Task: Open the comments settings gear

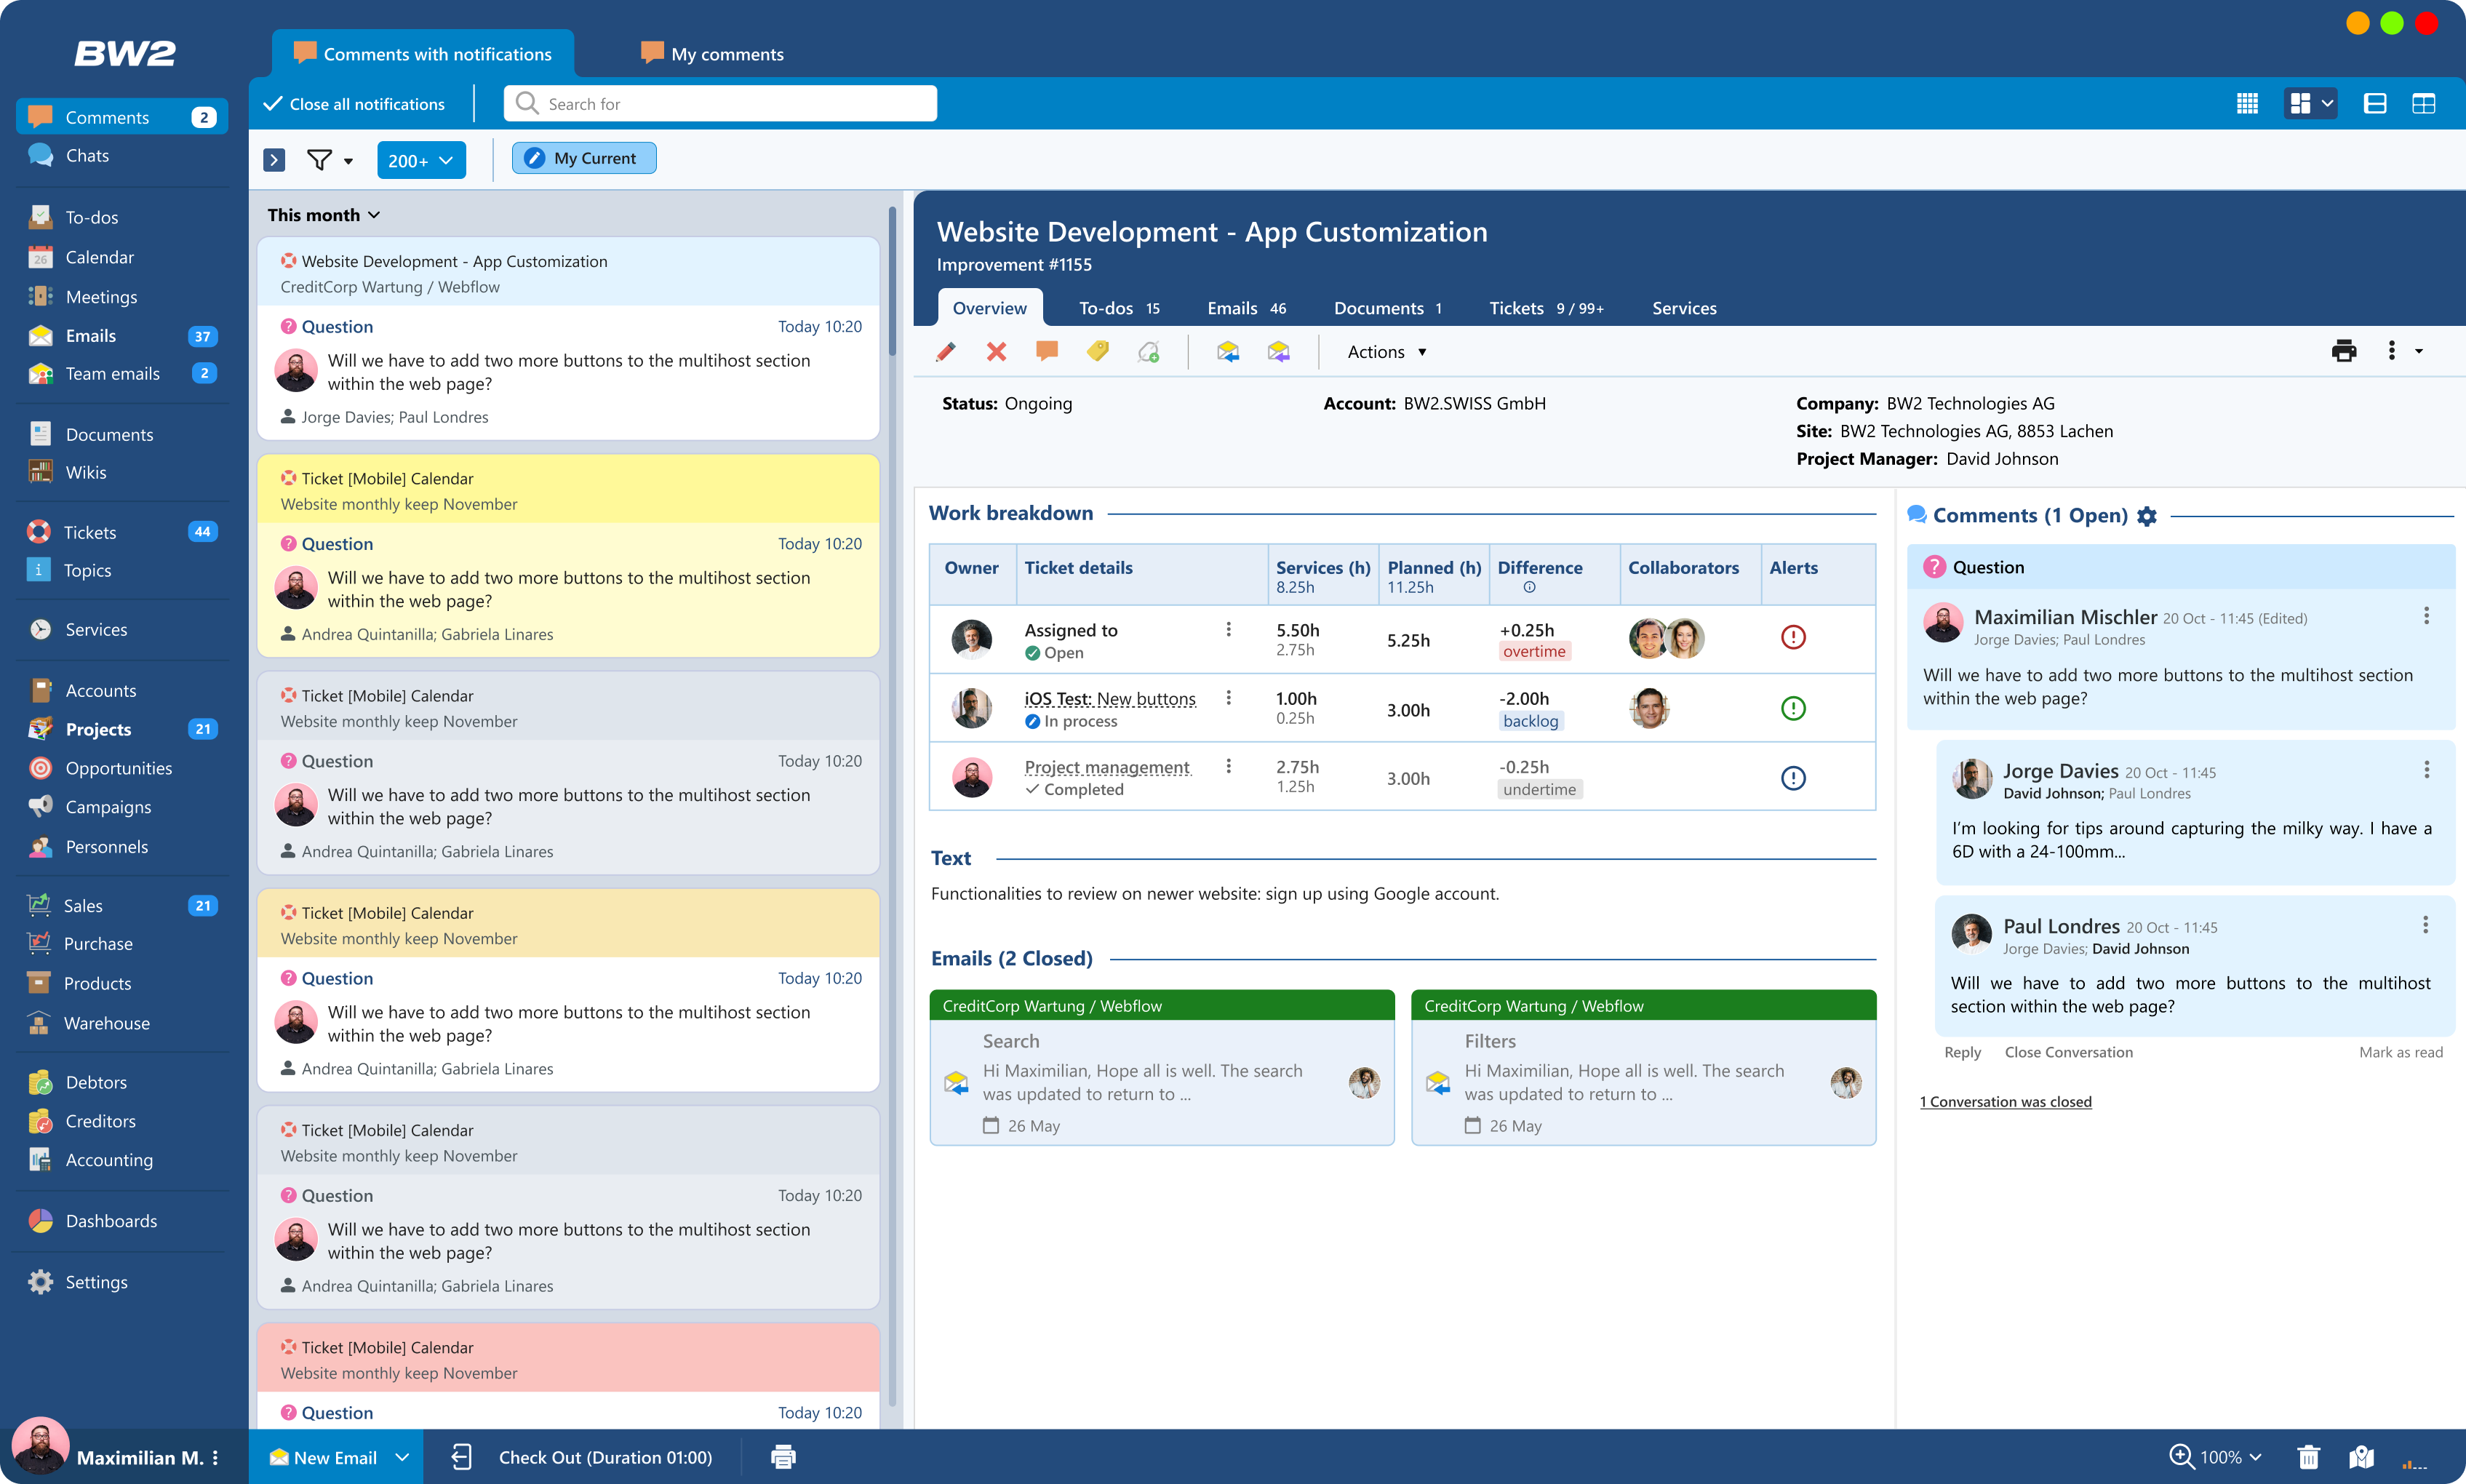Action: click(x=2146, y=516)
